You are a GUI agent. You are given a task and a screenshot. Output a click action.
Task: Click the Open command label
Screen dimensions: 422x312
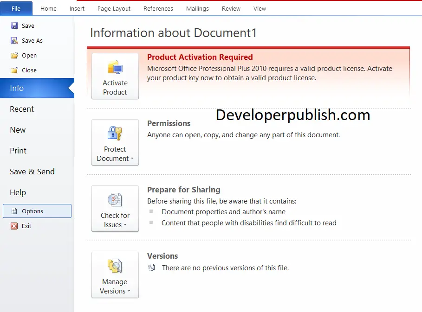(x=29, y=56)
